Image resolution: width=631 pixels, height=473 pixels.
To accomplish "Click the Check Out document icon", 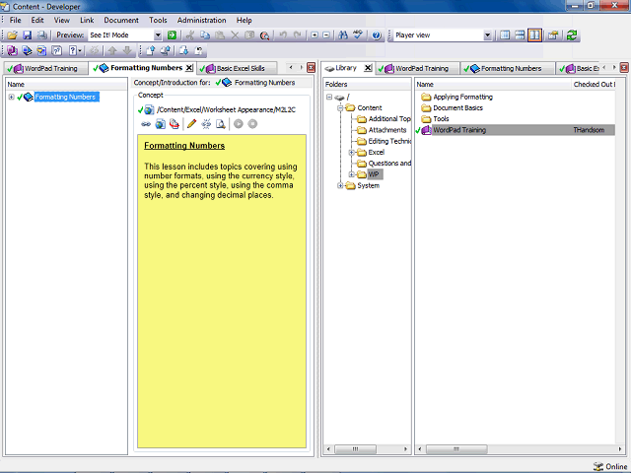I will pyautogui.click(x=183, y=50).
